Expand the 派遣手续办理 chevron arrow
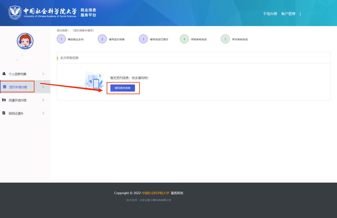This screenshot has width=337, height=218. [43, 100]
